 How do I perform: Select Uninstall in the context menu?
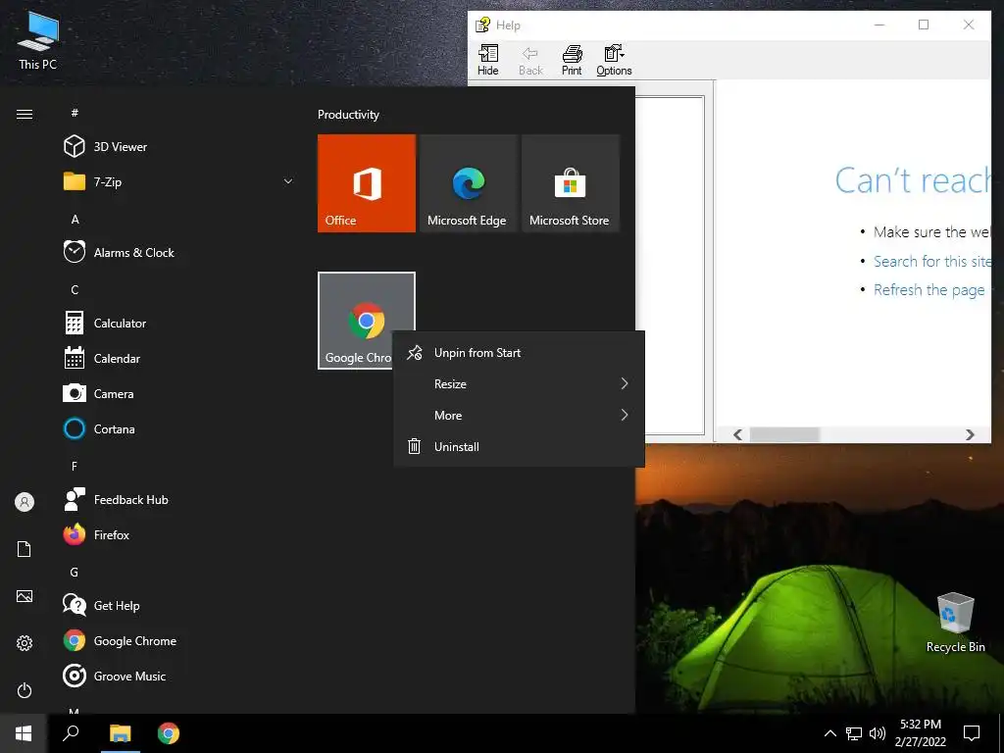[519, 447]
